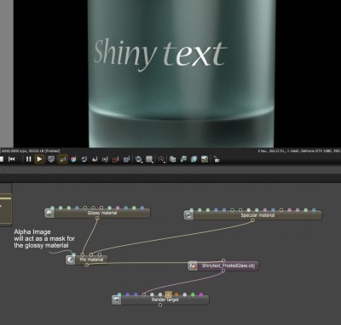Screen dimensions: 341x325
Task: Click the 'Alpha Image will act as a mask' note
Action: coord(44,238)
